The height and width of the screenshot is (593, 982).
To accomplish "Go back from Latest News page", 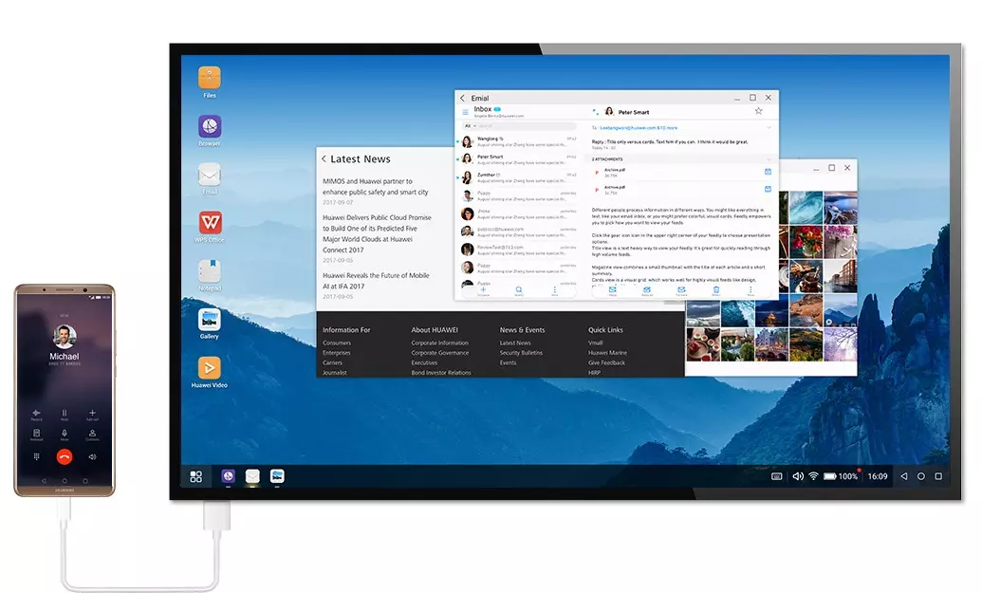I will point(324,159).
